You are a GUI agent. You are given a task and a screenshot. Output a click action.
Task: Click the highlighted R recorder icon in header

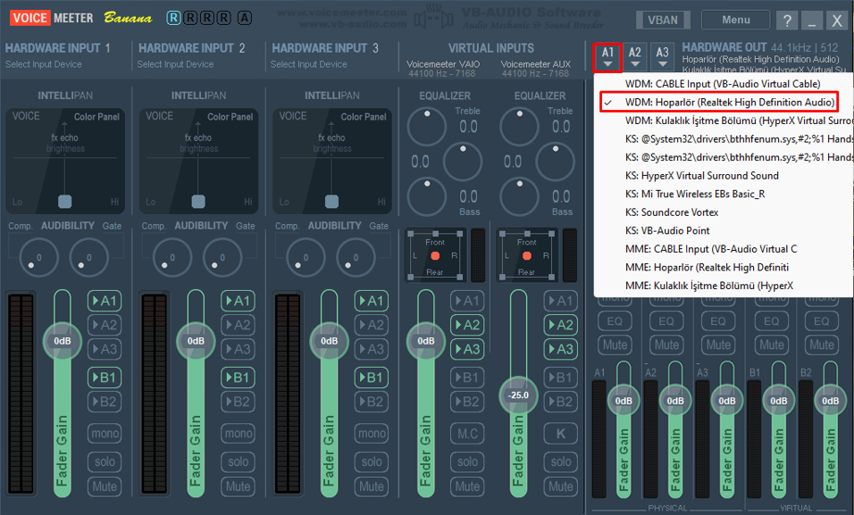173,18
